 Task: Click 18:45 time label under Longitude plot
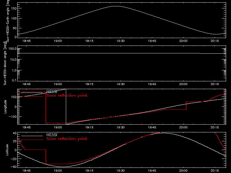click(x=27, y=127)
